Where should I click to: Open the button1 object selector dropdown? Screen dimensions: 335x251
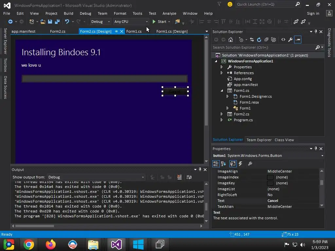pyautogui.click(x=322, y=156)
